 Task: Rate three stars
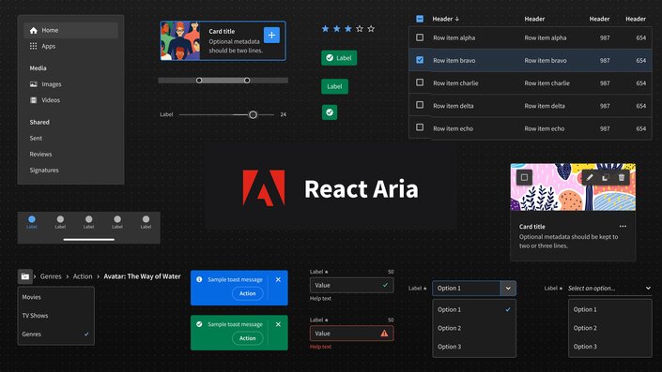click(x=347, y=29)
